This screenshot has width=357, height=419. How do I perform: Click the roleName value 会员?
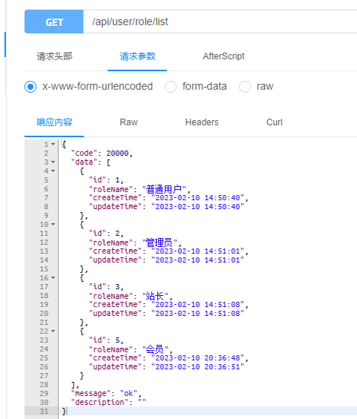[155, 349]
